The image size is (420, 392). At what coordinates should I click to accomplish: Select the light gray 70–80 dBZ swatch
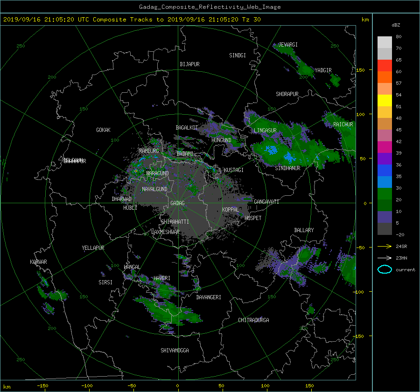[x=385, y=42]
